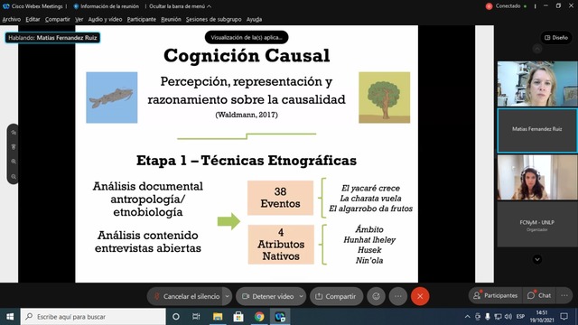Open the Participante menu
Image resolution: width=578 pixels, height=325 pixels.
click(142, 19)
